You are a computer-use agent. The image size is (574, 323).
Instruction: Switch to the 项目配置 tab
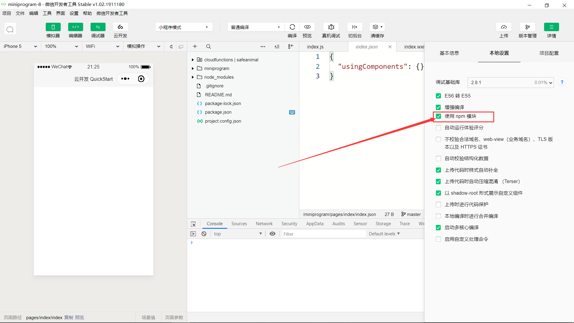click(x=549, y=53)
